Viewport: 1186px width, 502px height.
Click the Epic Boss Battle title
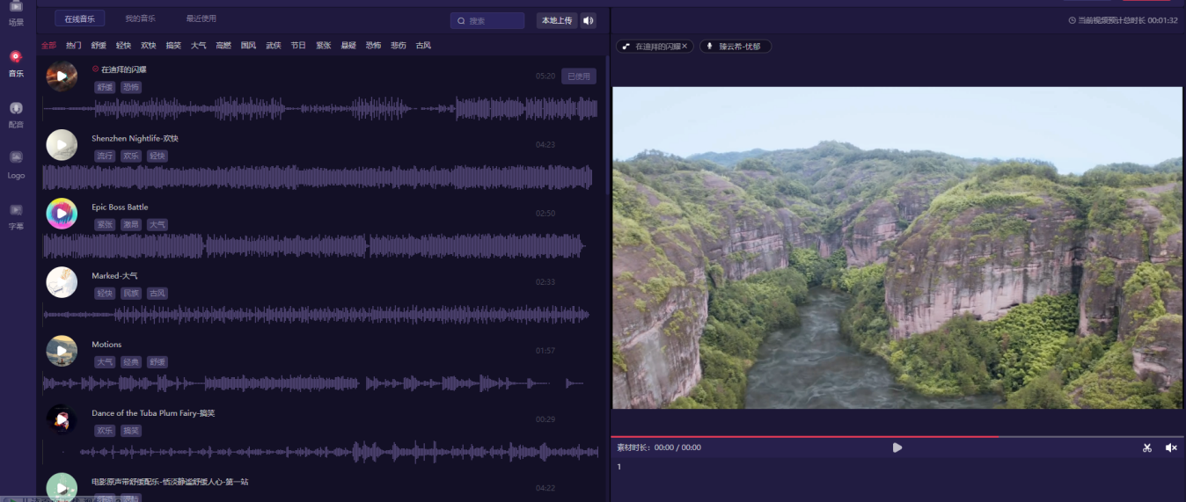click(x=120, y=207)
